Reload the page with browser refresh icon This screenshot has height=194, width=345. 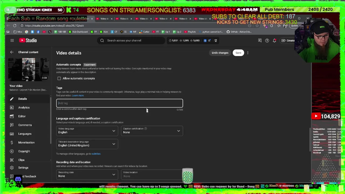pos(15,26)
